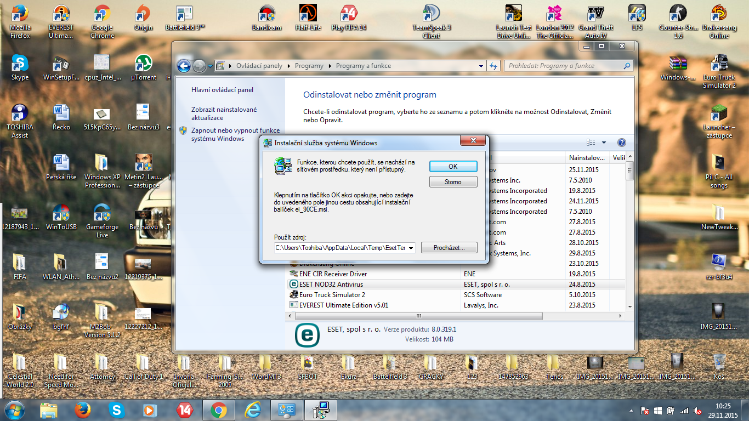Click the muted volume tray icon
This screenshot has width=749, height=421.
698,410
